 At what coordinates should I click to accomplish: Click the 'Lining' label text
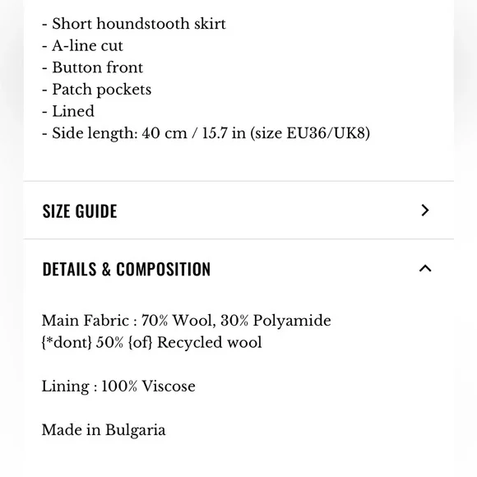pyautogui.click(x=66, y=387)
